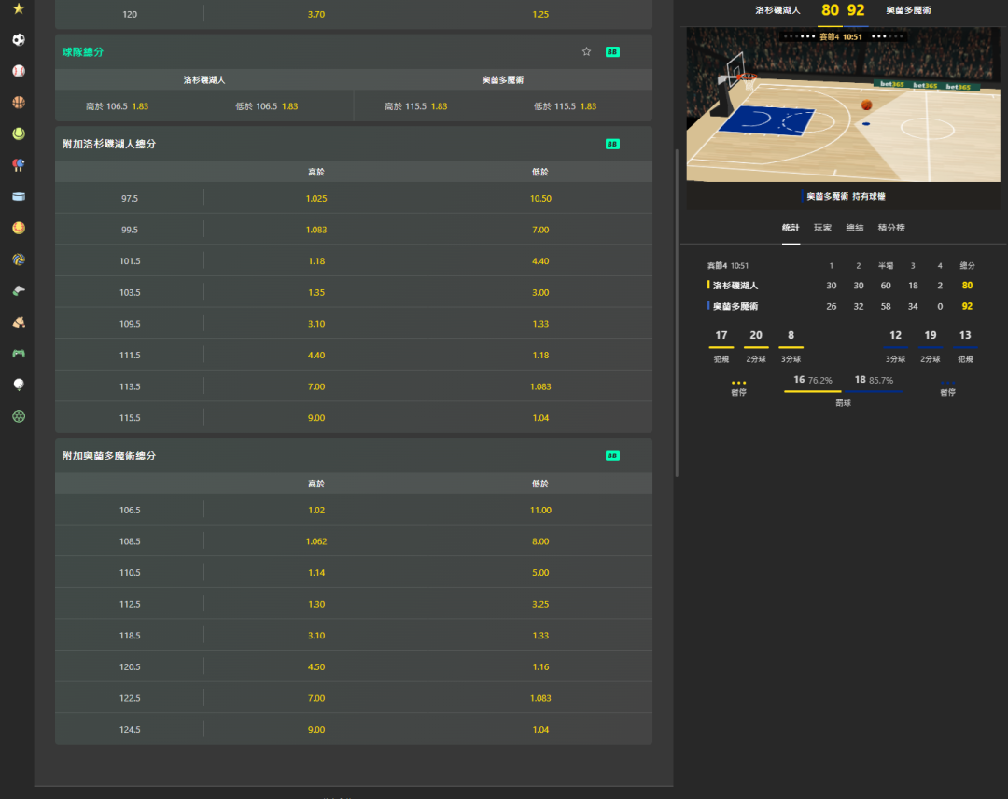Open favorites star in left sidebar
The width and height of the screenshot is (1008, 799).
(x=19, y=8)
